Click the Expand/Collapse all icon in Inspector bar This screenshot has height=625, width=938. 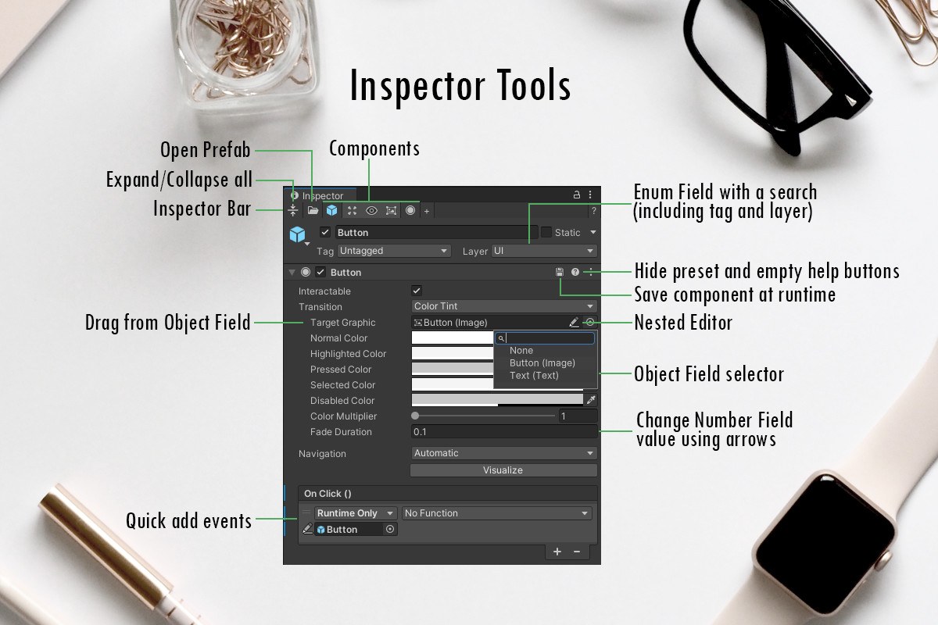293,210
